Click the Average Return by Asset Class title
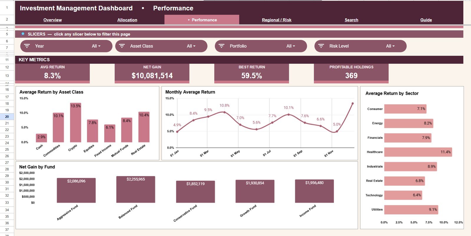The width and height of the screenshot is (471, 236). 51,92
